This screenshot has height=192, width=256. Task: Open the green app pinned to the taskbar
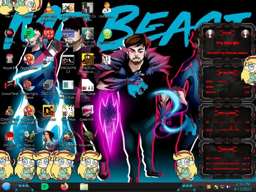coord(45,186)
